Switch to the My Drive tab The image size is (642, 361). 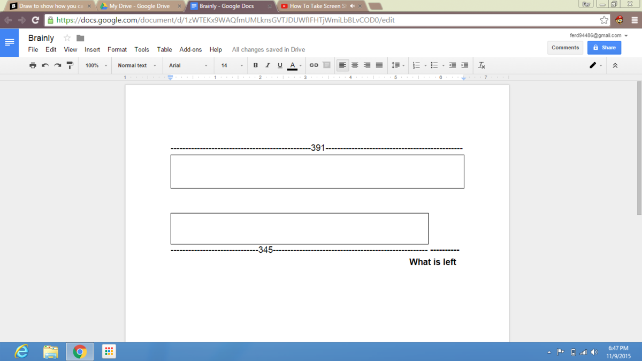click(x=139, y=6)
